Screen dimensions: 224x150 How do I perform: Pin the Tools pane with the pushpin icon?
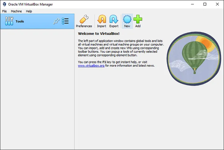point(56,21)
